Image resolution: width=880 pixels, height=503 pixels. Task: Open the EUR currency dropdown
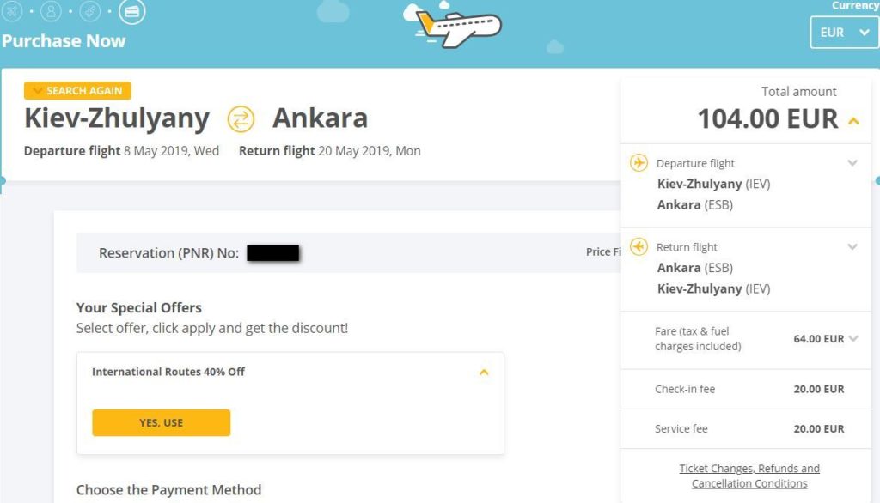point(845,33)
